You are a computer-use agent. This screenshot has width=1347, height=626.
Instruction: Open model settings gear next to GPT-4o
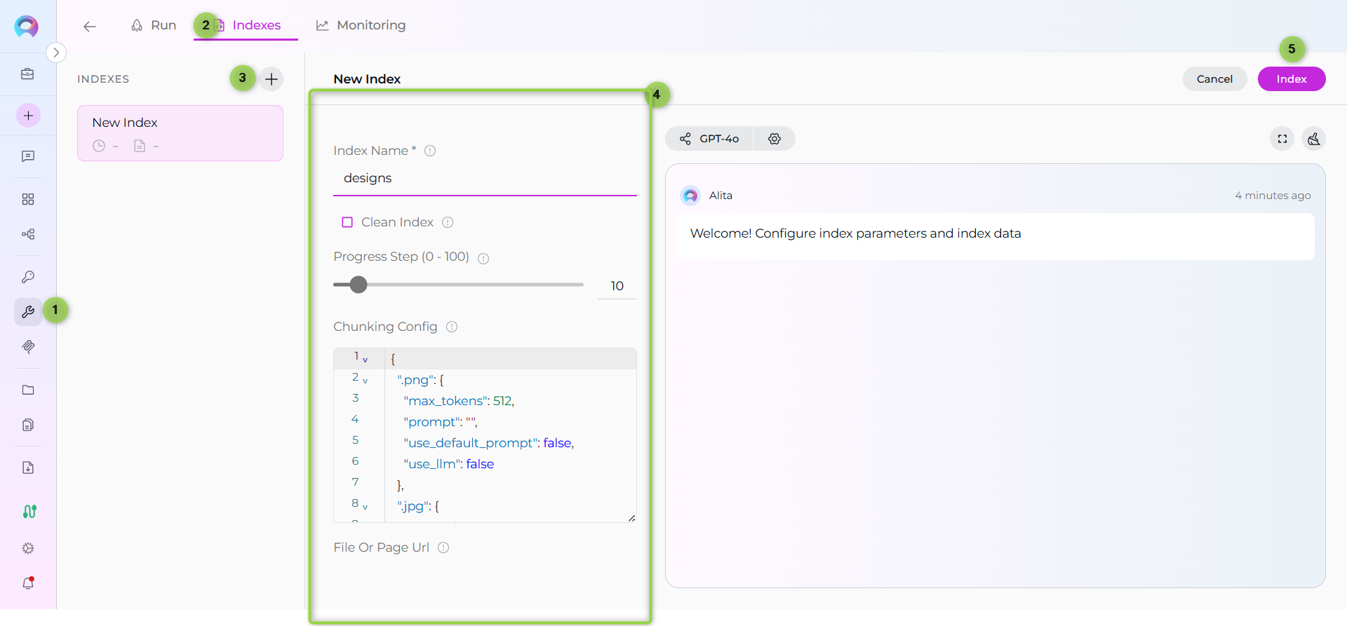(775, 139)
